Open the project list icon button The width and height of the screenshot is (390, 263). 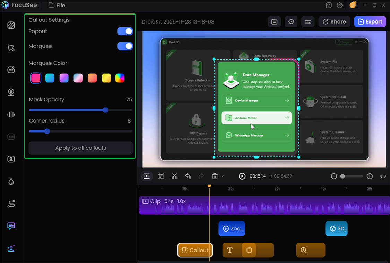[274, 22]
